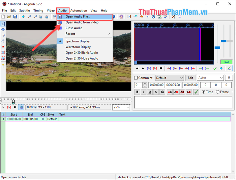
Task: Expand the Recent submenu
Action: coord(85,34)
